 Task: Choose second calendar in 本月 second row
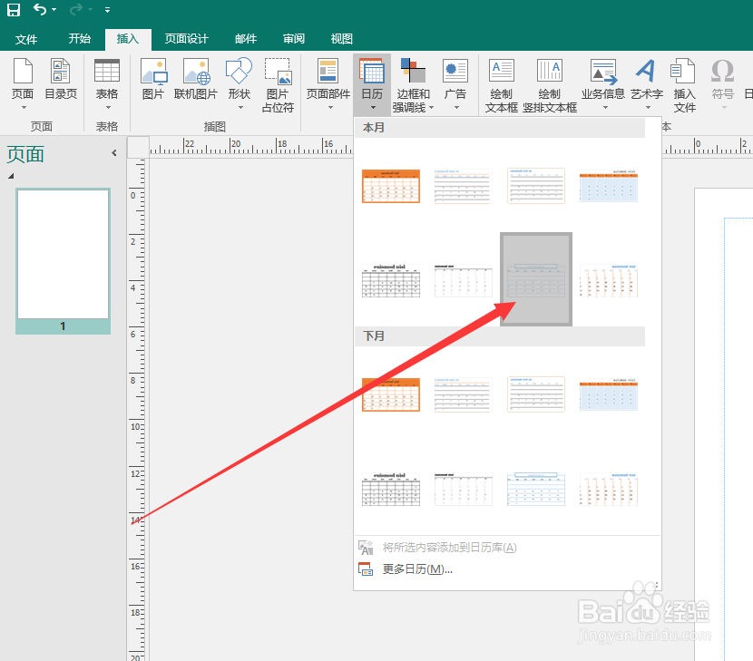[463, 280]
